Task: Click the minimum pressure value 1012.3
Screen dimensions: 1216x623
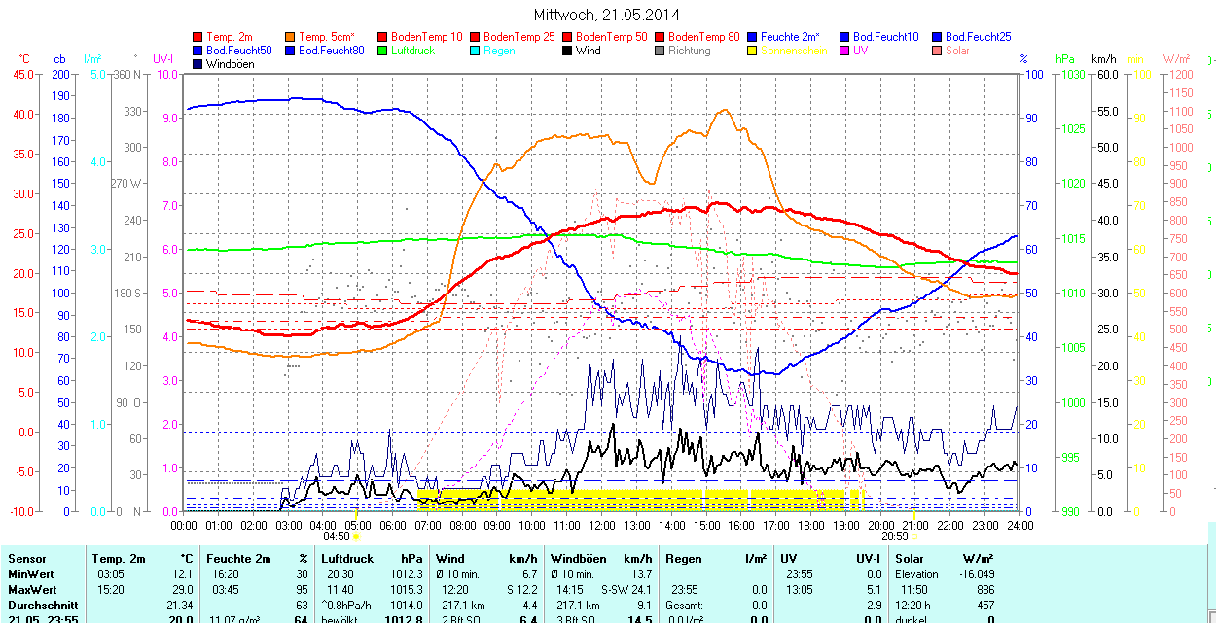Action: pos(406,574)
